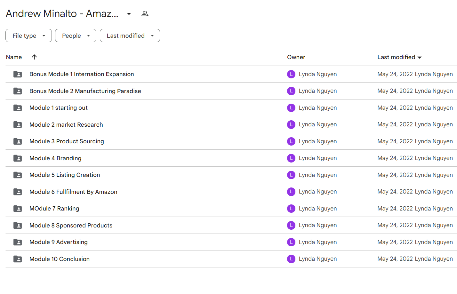Click folder icon beside Module 4 Branding
Screen dimensions: 457x294
pos(18,158)
